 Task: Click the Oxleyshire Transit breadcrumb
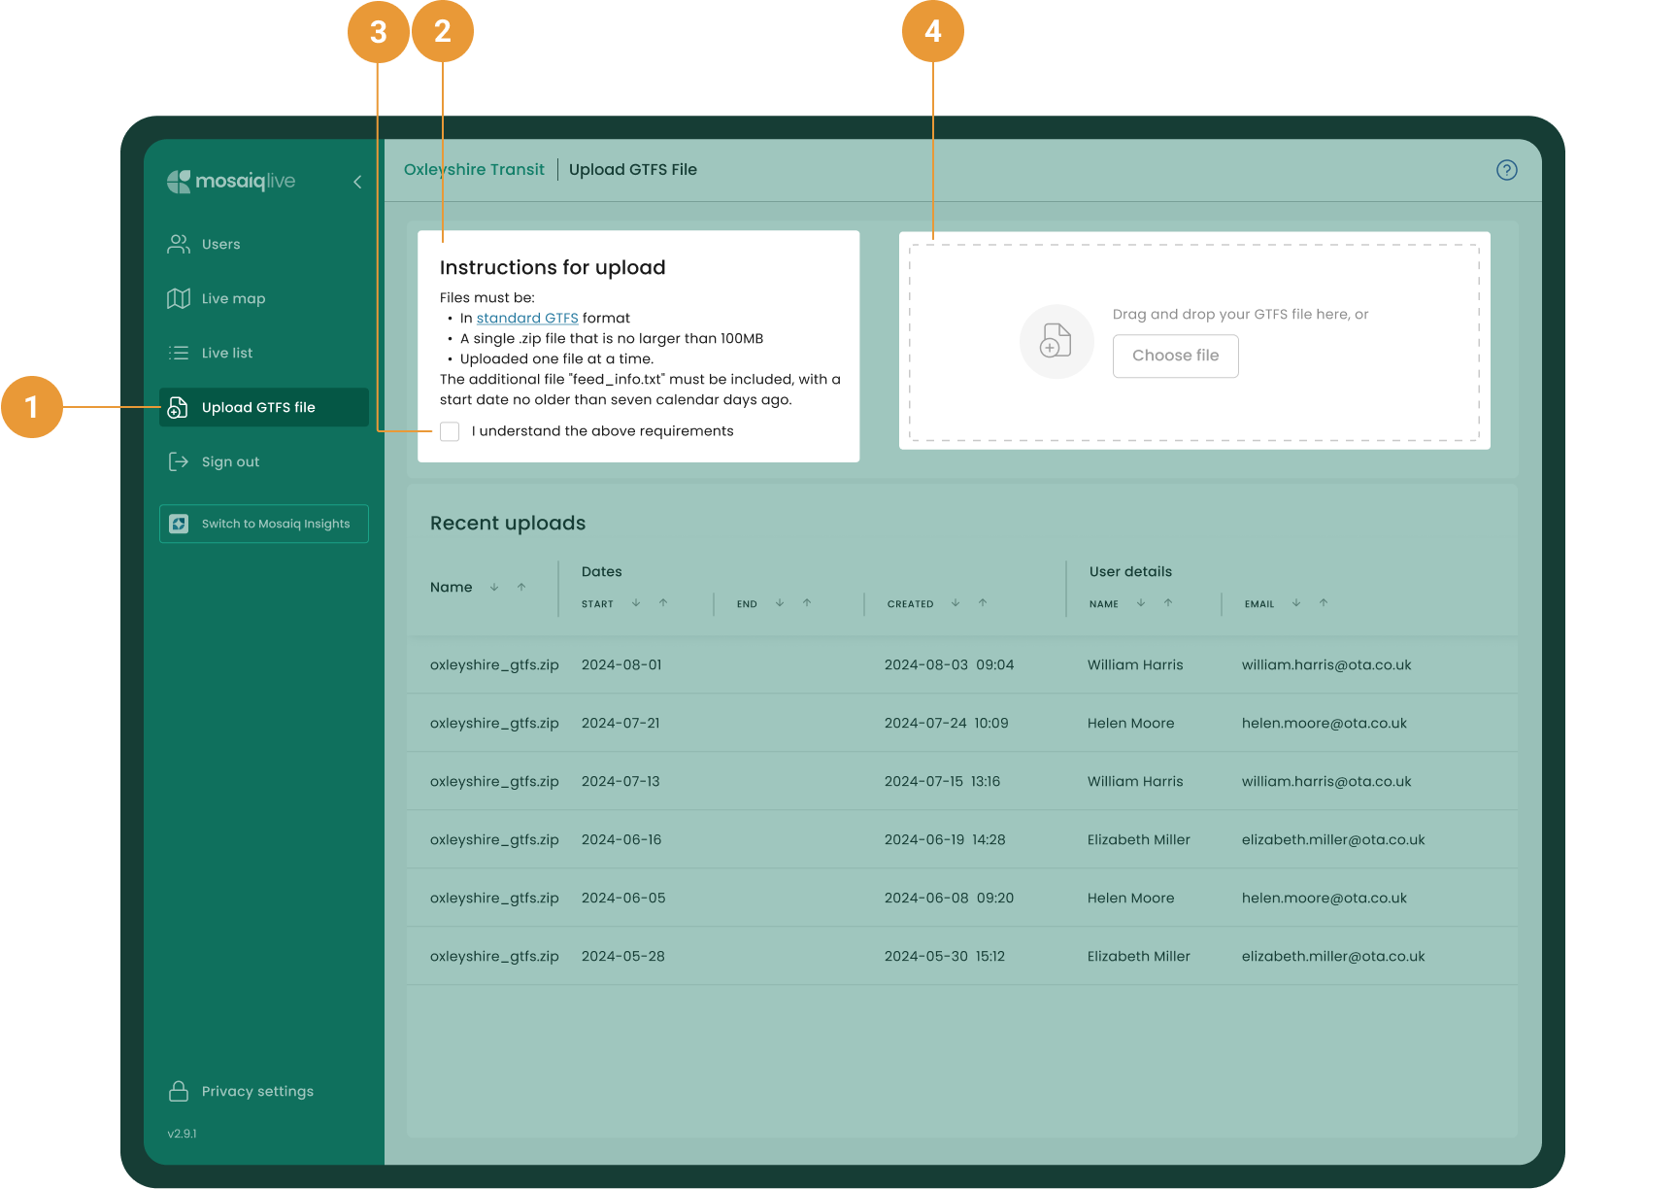coord(474,169)
